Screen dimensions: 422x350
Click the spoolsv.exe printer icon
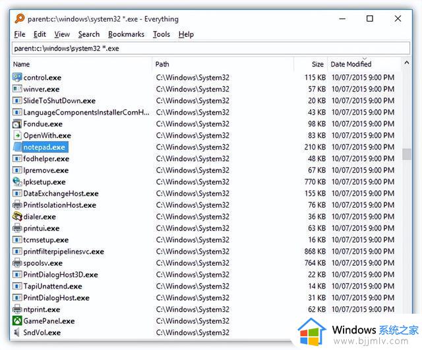click(17, 263)
